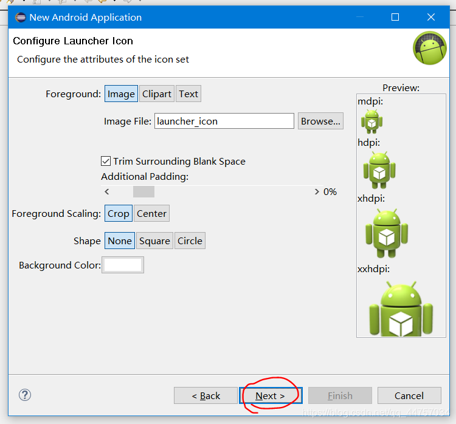
Task: Click the Eclipse icon in title bar
Action: point(20,18)
